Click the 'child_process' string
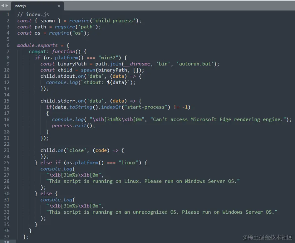The image size is (295, 243). pyautogui.click(x=114, y=21)
